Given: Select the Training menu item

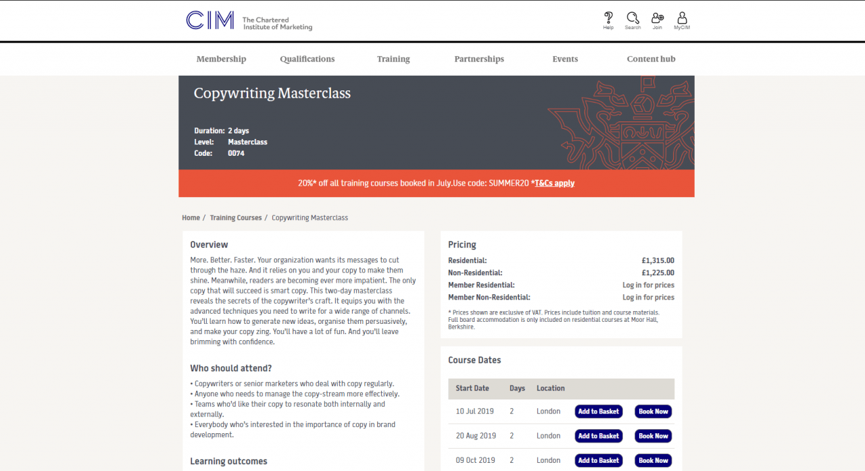Looking at the screenshot, I should coord(393,59).
